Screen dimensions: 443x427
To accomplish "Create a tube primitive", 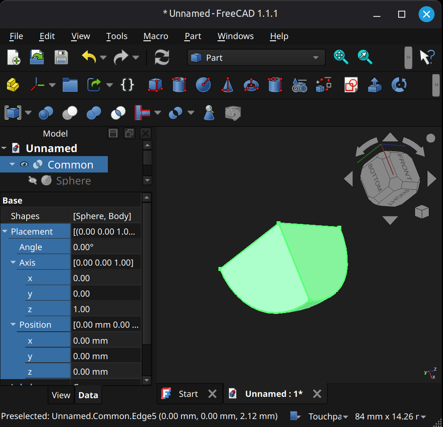I will [275, 85].
